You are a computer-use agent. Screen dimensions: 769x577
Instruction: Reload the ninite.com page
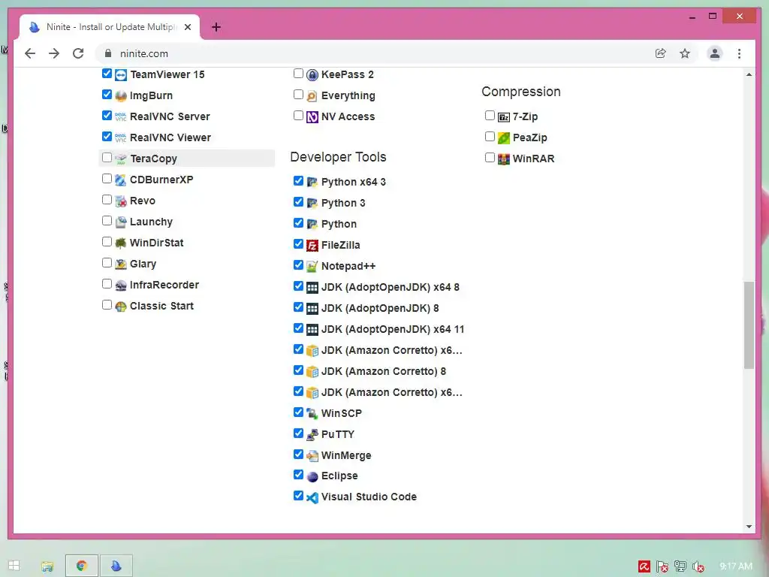pyautogui.click(x=78, y=53)
